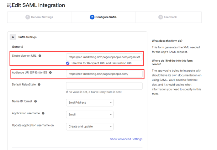Viewport: 217px width, 150px height.
Task: Click the app grid icon beside the page title
Action: click(x=9, y=6)
